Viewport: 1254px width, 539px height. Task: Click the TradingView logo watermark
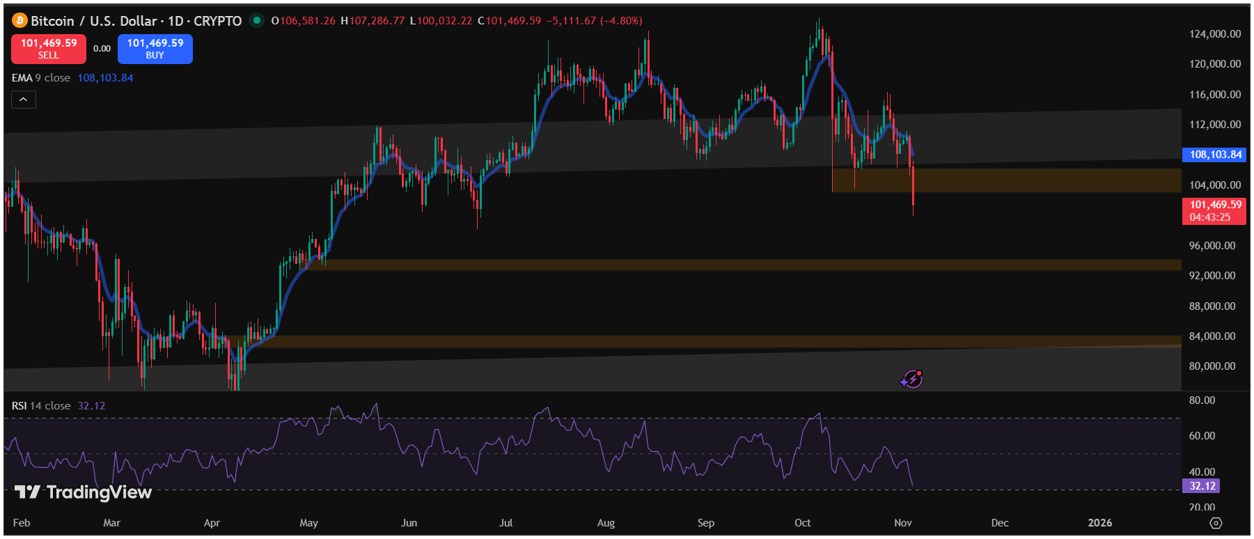(84, 492)
